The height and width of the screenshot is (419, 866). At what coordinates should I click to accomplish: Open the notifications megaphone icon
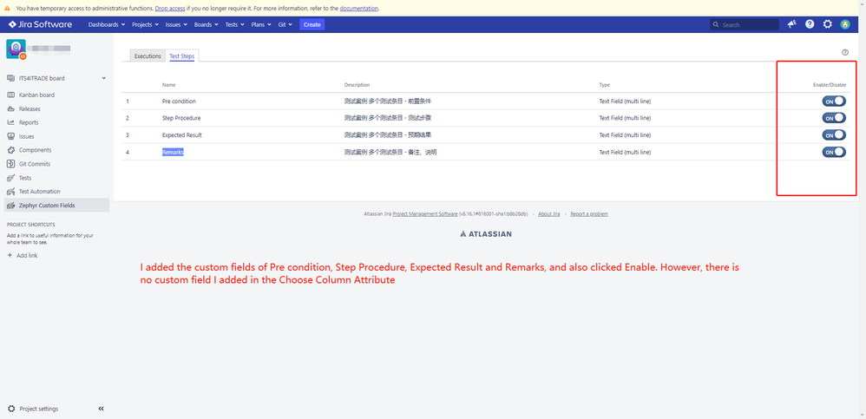792,24
